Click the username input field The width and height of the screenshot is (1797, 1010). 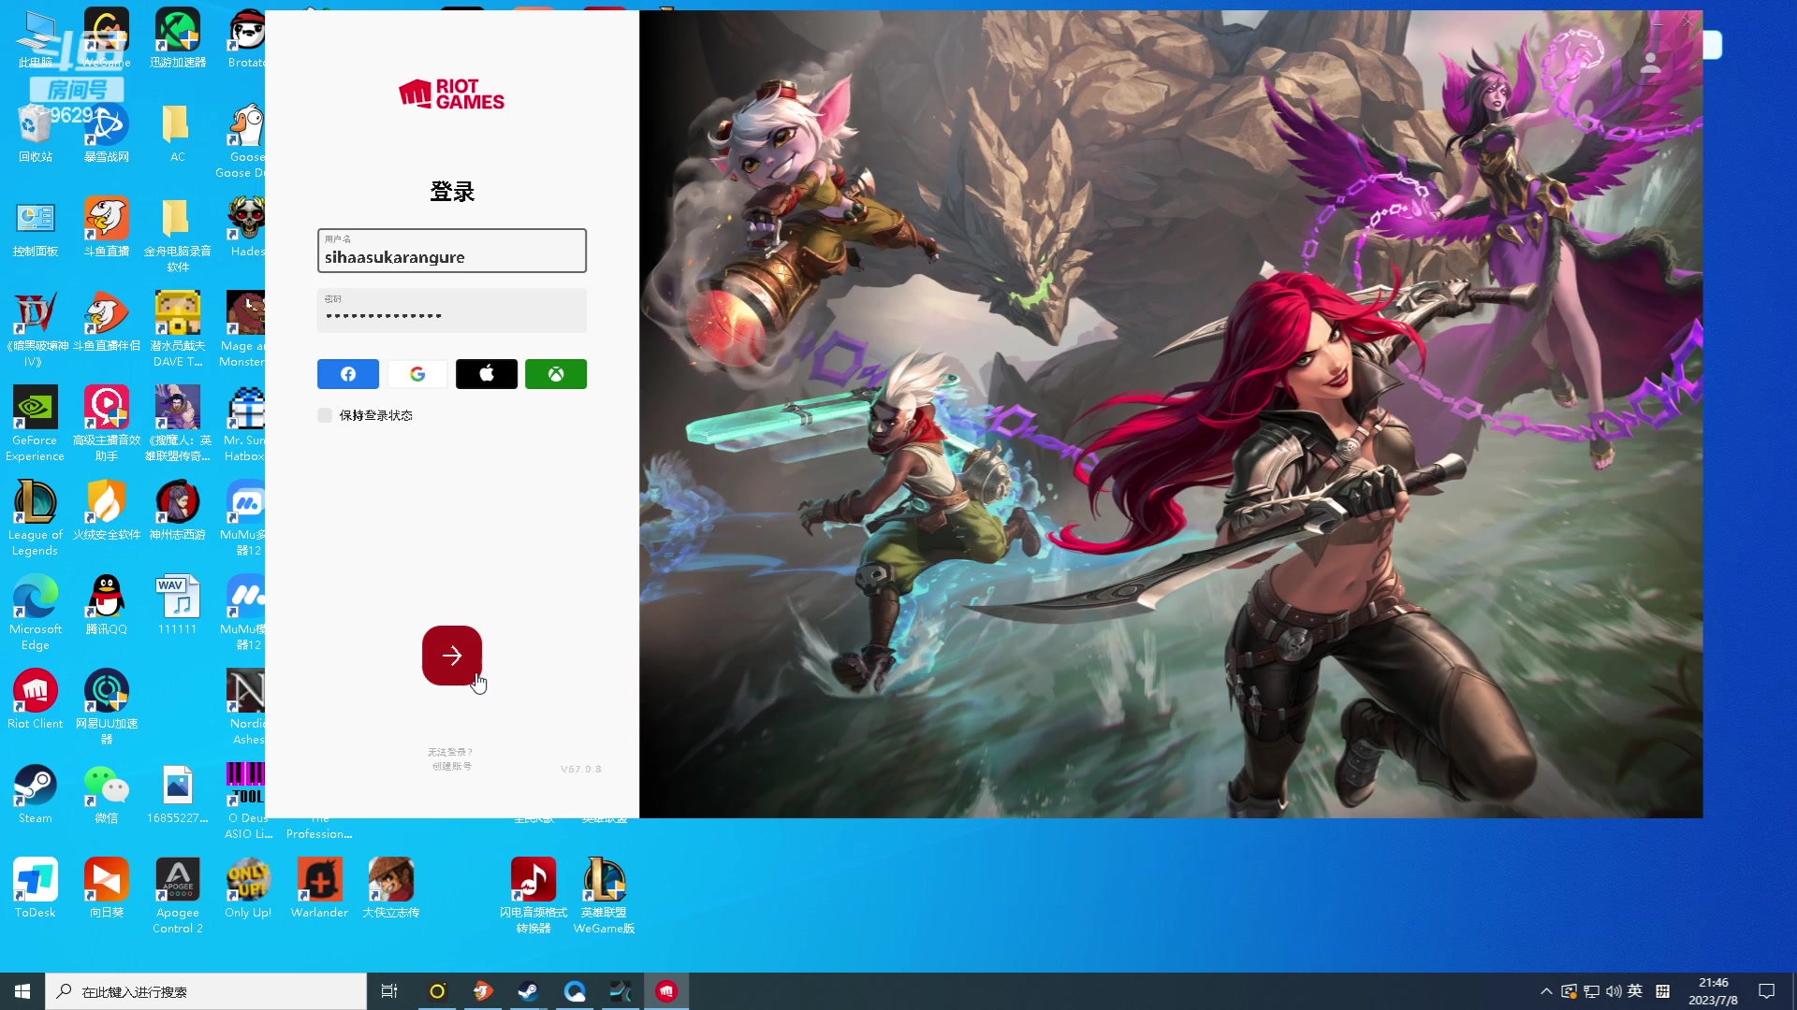coord(451,252)
